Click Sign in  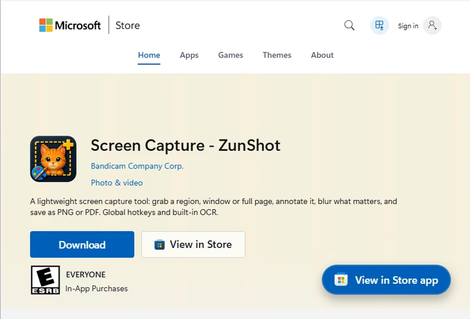pos(408,26)
